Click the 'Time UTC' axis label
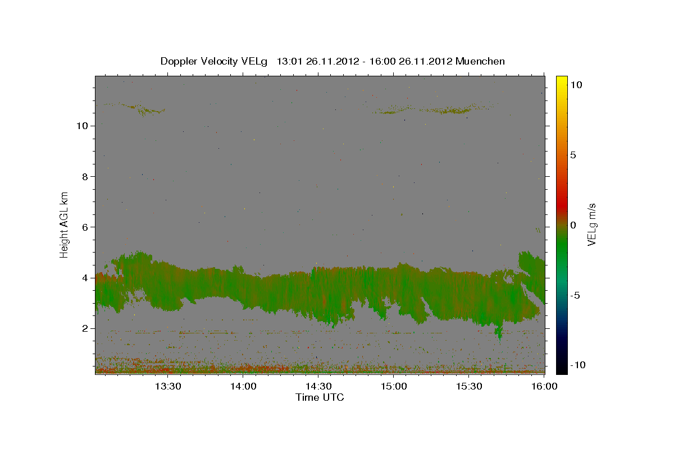This screenshot has width=674, height=449. point(320,397)
